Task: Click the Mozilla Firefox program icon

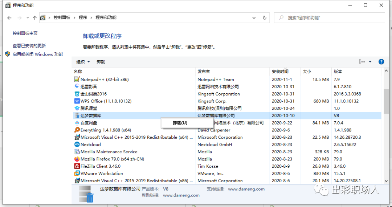Action: tap(77, 159)
